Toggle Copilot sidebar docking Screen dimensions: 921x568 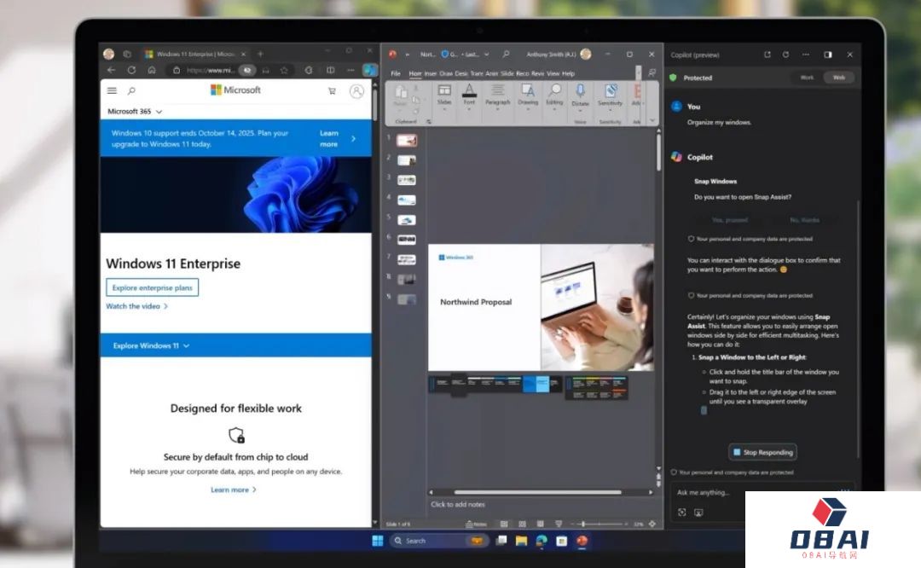pos(828,55)
